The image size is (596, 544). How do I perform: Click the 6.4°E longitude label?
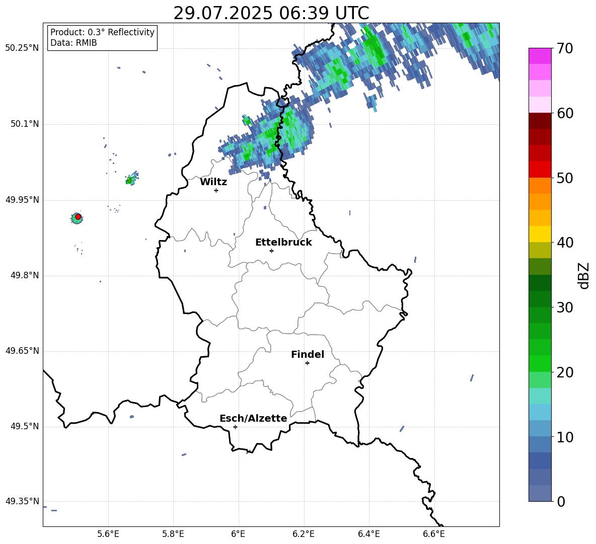pyautogui.click(x=368, y=534)
